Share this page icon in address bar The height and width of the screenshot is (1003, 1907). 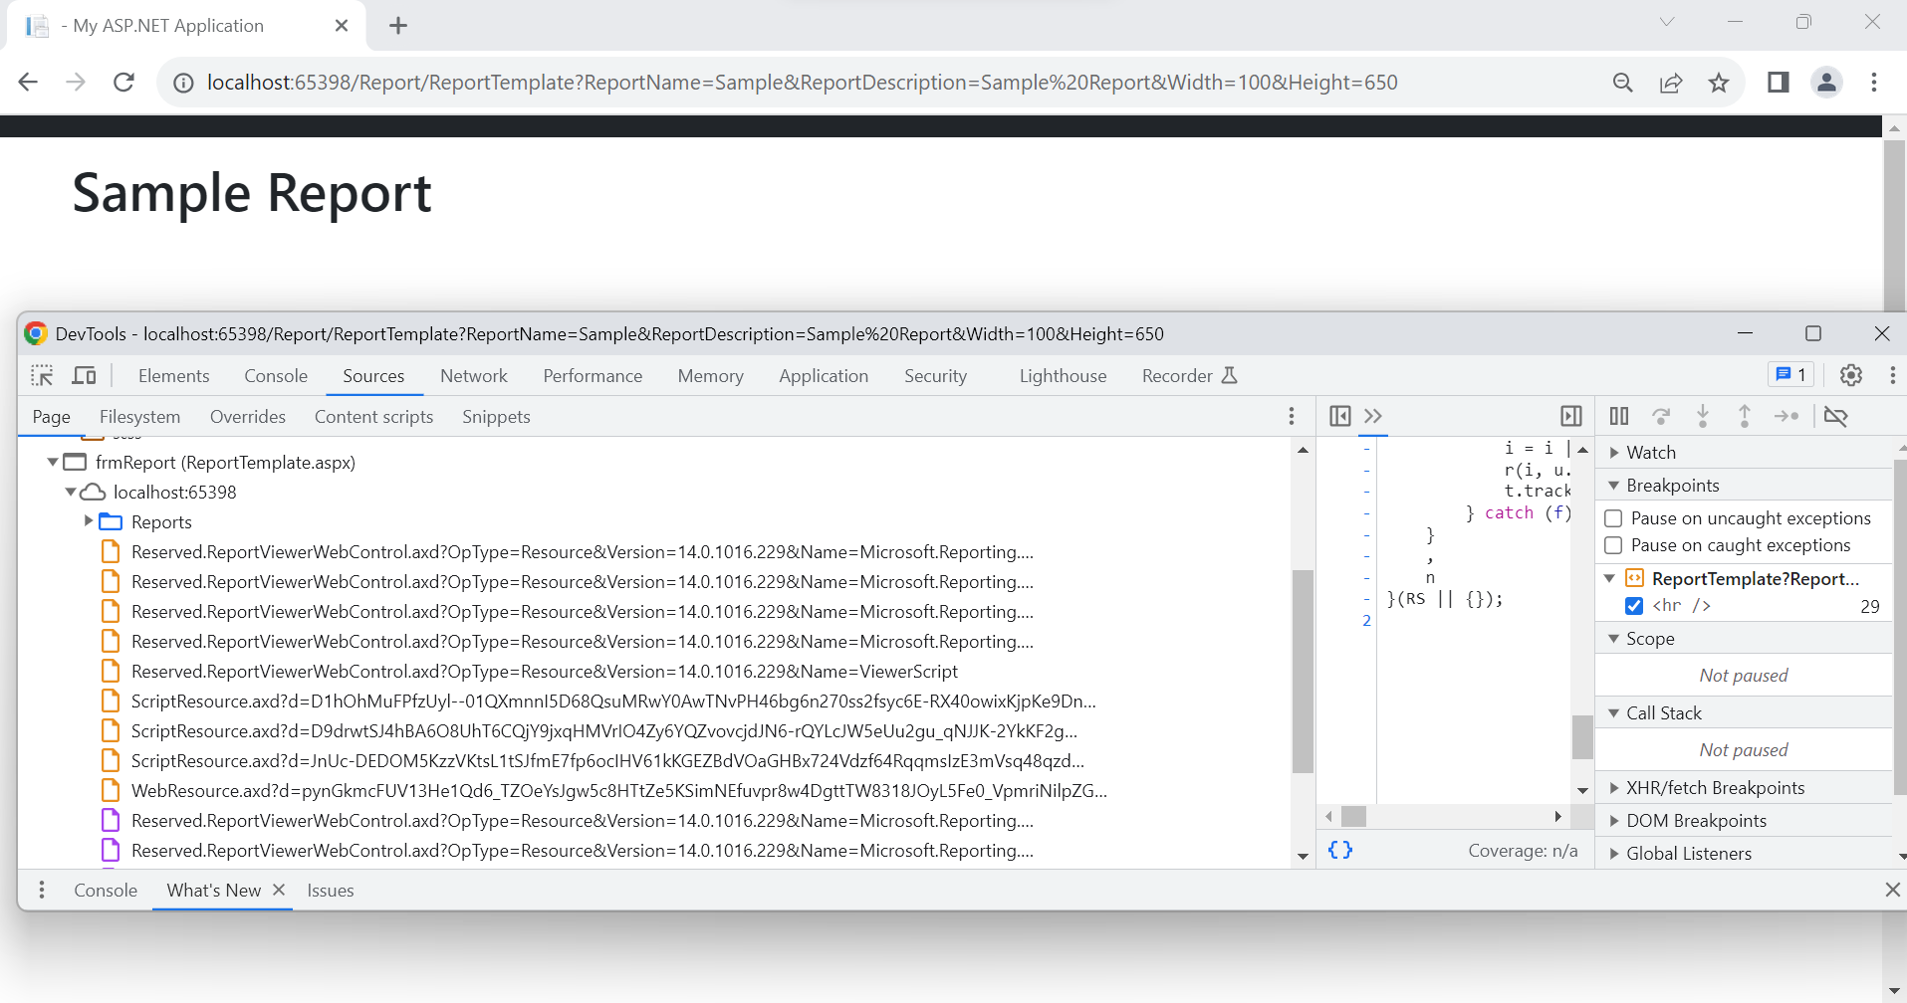click(1671, 82)
